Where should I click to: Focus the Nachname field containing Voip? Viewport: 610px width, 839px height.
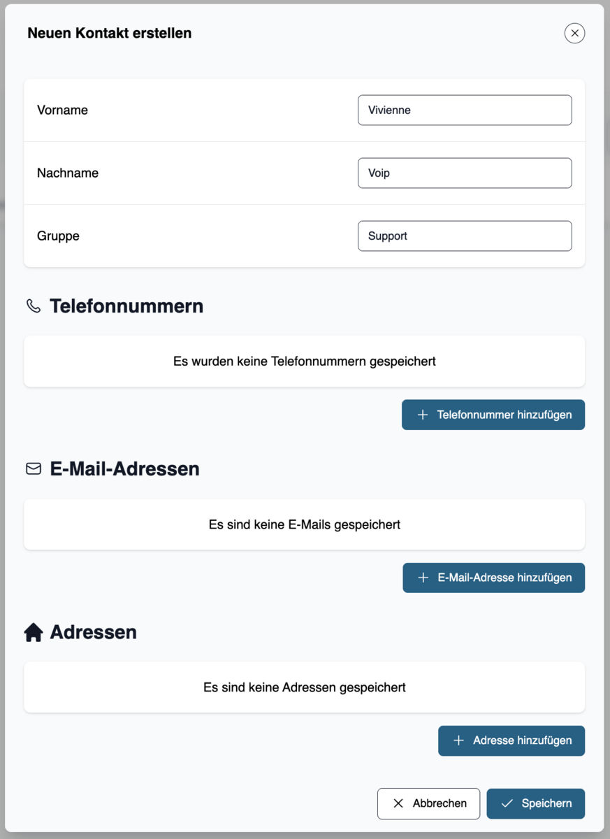(465, 173)
